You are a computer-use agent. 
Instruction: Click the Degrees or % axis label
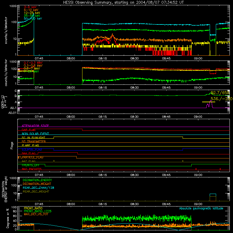[x=8, y=218]
